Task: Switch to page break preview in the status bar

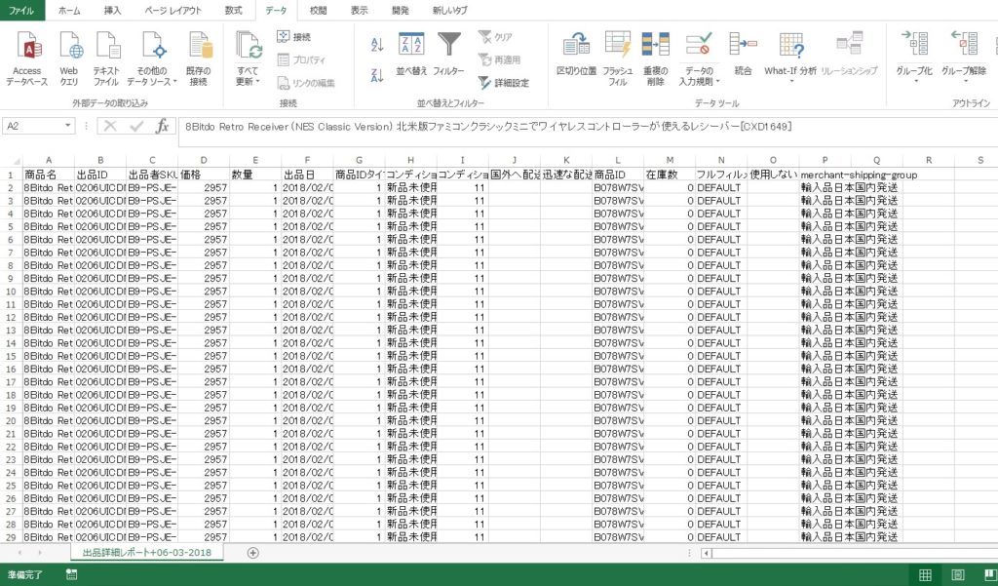Action: 990,574
